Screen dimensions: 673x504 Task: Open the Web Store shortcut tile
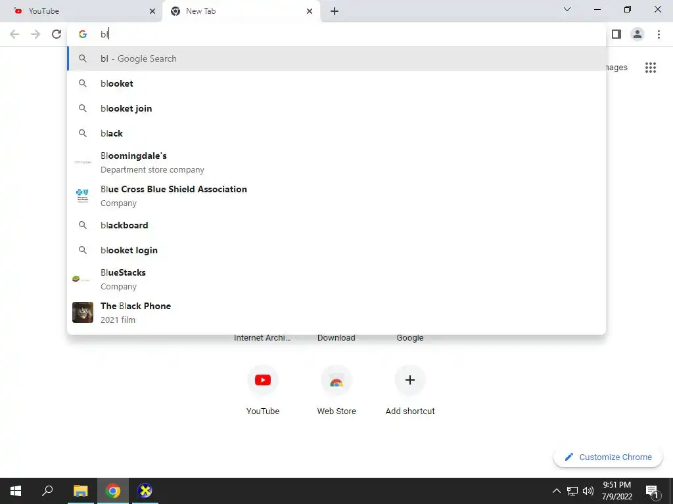(336, 390)
